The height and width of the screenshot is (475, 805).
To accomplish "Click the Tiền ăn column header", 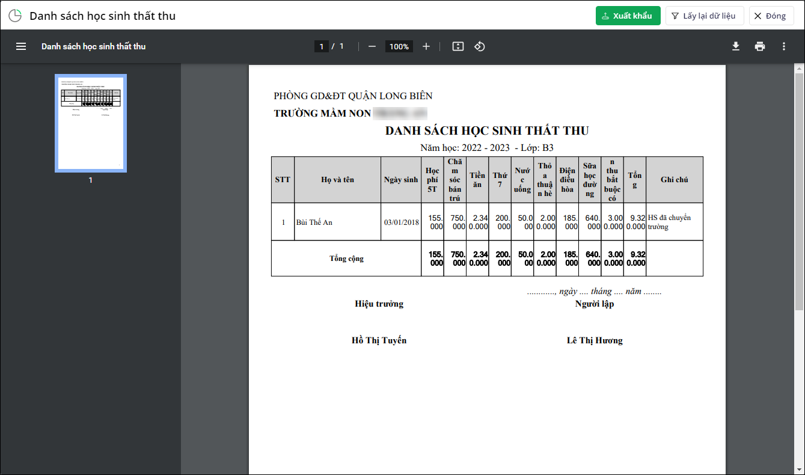I will pos(477,180).
